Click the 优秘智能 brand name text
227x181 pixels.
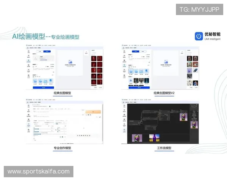[212, 34]
